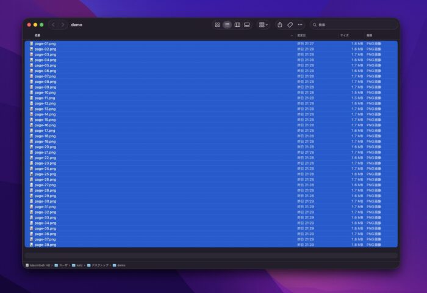
Task: Click the 名前 column header to sort
Action: pyautogui.click(x=38, y=35)
